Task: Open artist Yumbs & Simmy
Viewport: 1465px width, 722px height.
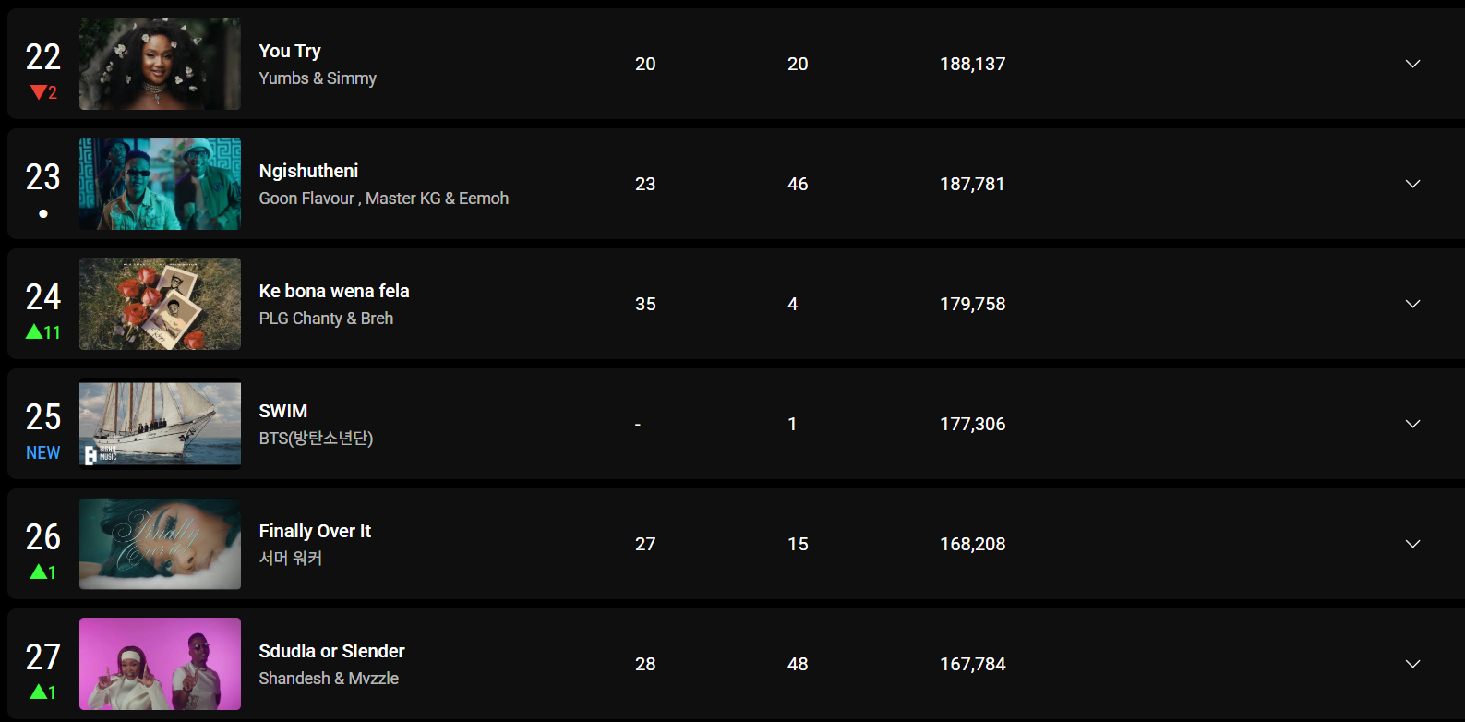Action: coord(318,78)
